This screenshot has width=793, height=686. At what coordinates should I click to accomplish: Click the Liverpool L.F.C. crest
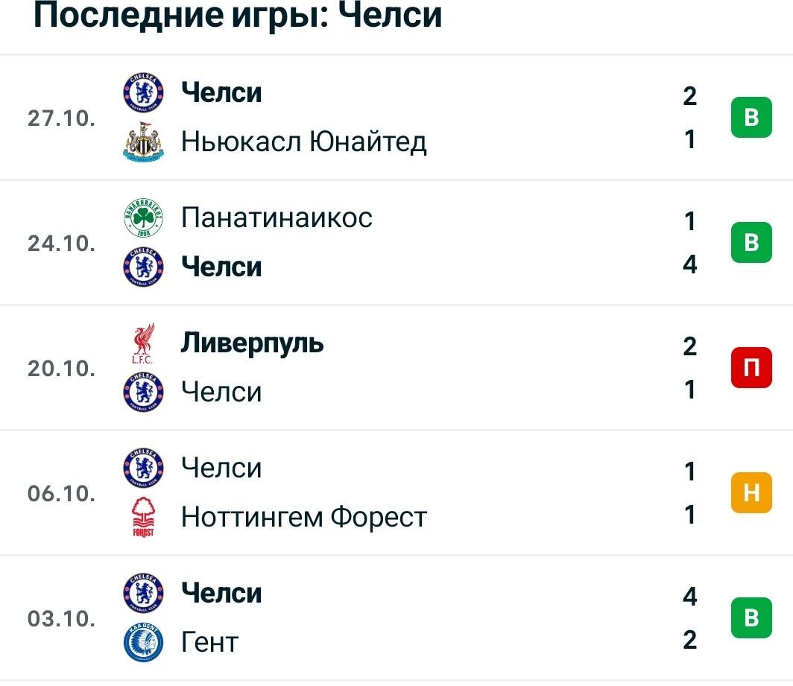144,343
